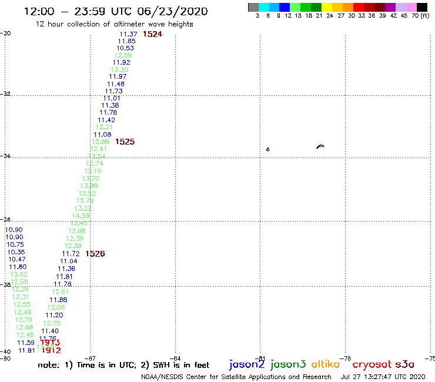Select pass number 1526
The image size is (435, 382).
pos(95,254)
